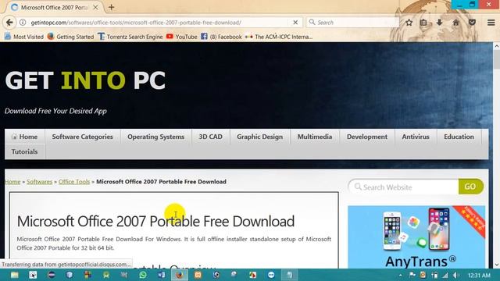Open Getting Started bookmark
500x281 pixels.
(x=70, y=37)
